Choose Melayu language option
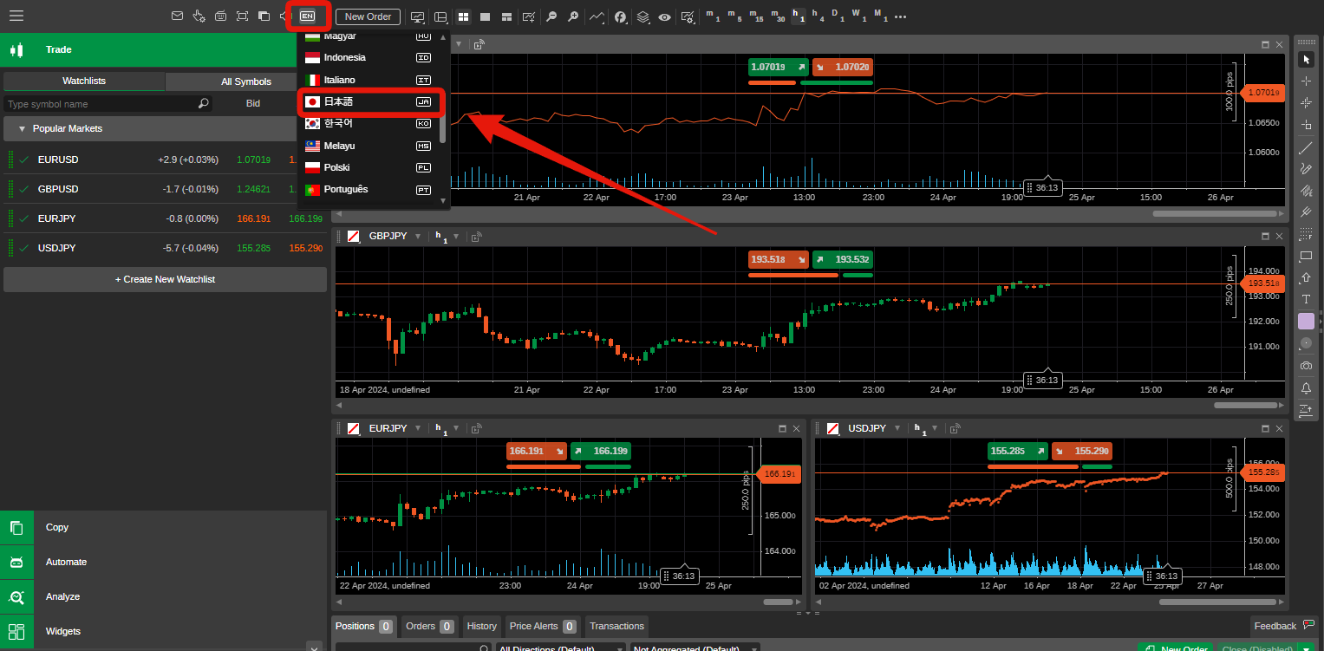 tap(369, 146)
